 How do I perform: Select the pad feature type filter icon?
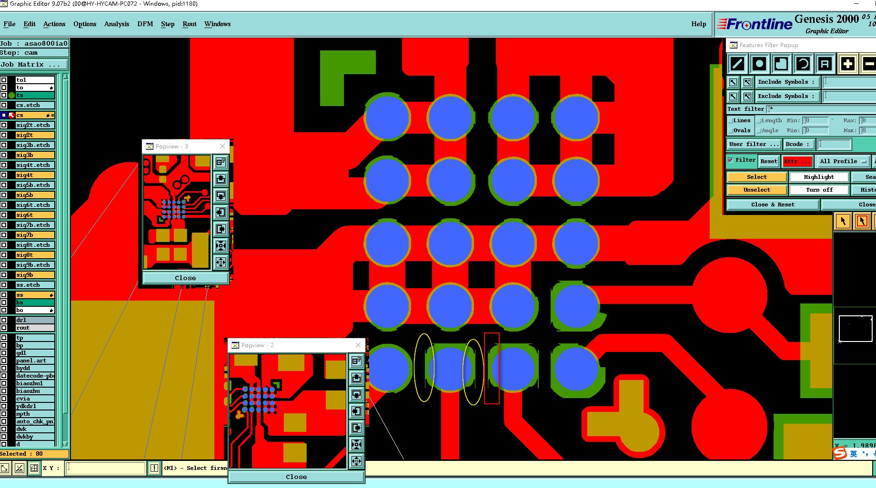click(x=759, y=64)
